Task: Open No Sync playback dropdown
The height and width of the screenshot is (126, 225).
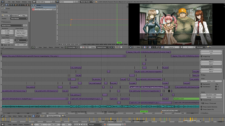Action: coord(95,124)
